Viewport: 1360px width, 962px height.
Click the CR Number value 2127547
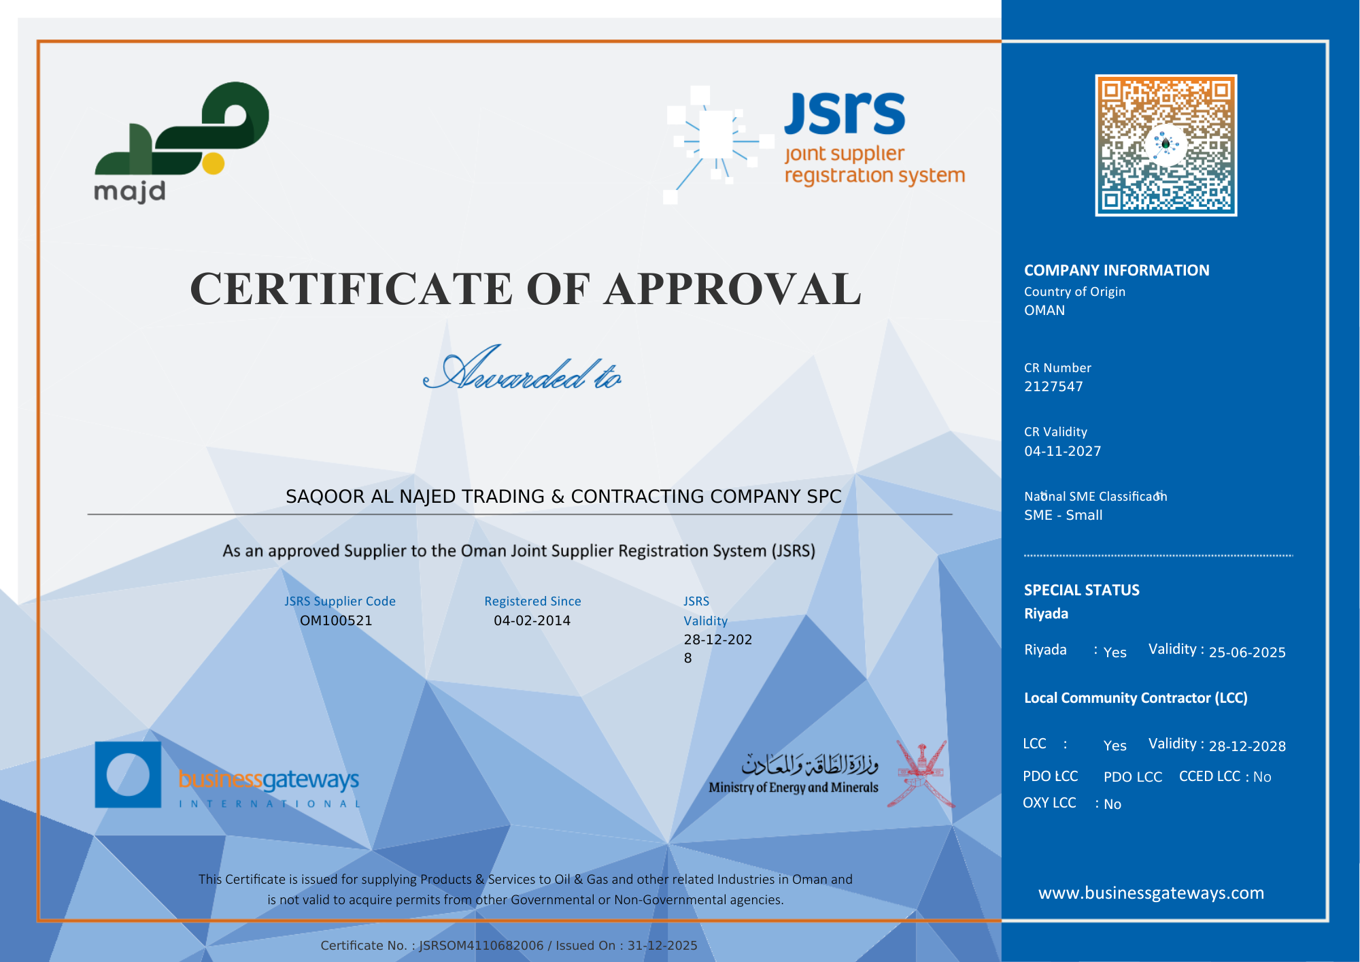1053,386
